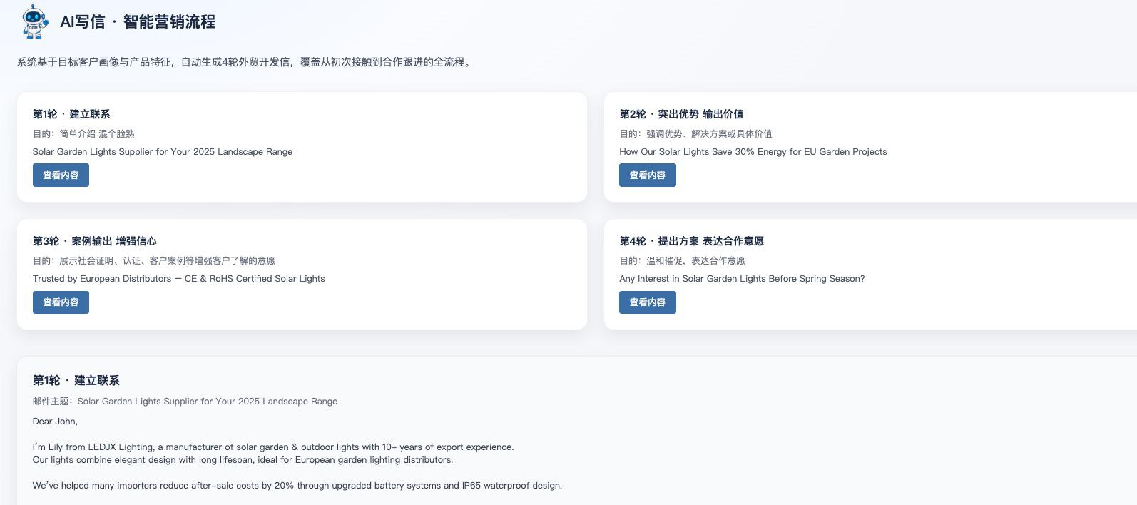Select 'Any Interest in Solar Garden Lights' subject
The width and height of the screenshot is (1137, 505).
point(741,279)
